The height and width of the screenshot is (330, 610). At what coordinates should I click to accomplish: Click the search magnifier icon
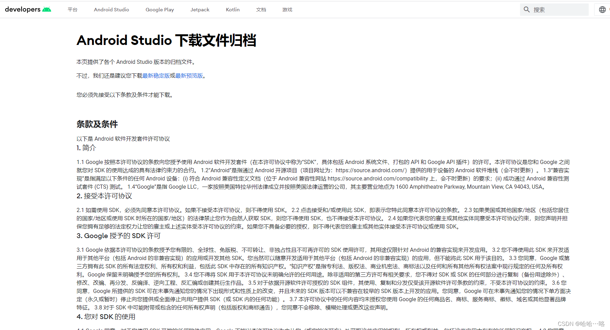pyautogui.click(x=527, y=10)
